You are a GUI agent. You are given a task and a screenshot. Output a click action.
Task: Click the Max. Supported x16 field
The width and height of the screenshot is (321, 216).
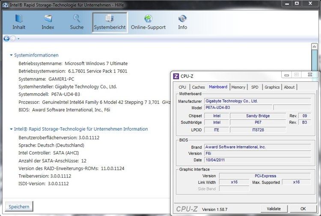coord(297,182)
